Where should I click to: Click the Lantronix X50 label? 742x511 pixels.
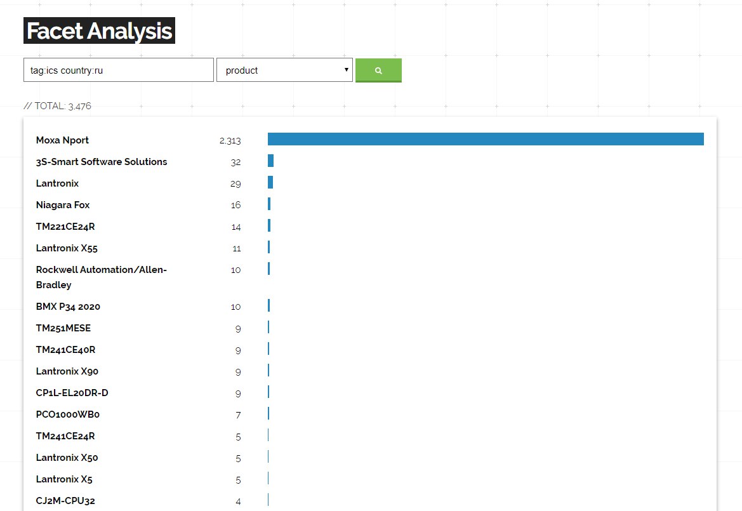point(67,458)
